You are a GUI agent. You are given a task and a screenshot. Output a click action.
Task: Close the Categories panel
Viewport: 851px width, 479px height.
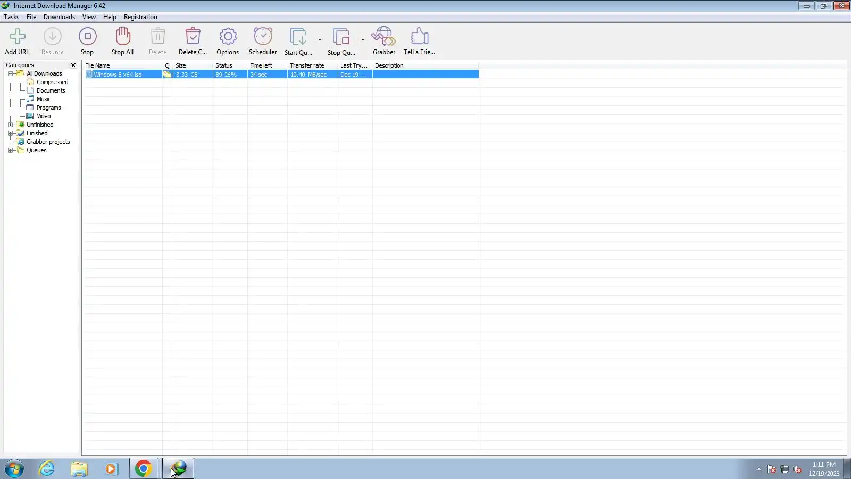73,65
